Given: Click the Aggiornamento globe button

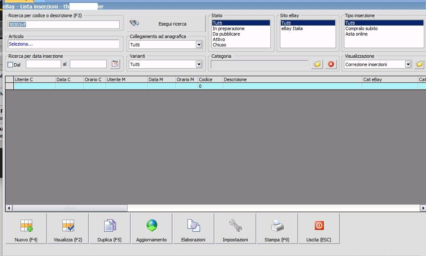Looking at the screenshot, I should [x=151, y=228].
